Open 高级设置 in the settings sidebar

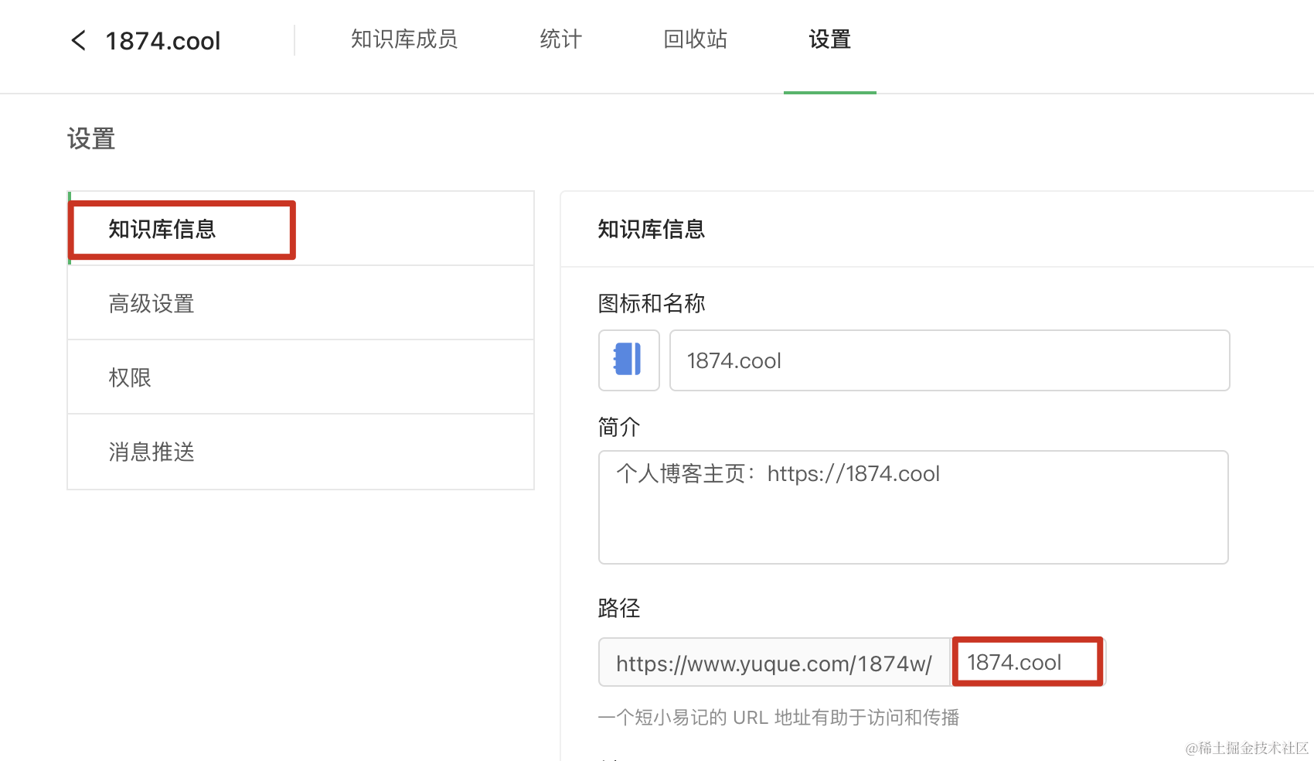tap(301, 303)
